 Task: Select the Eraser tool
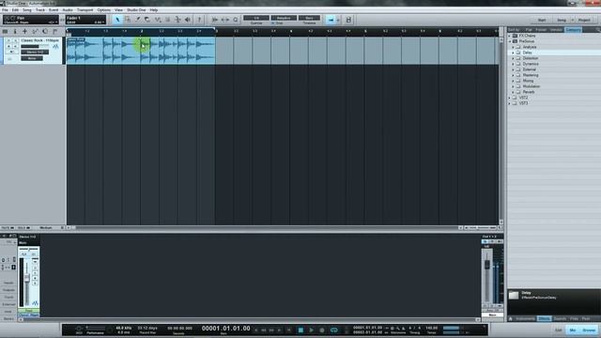[147, 20]
